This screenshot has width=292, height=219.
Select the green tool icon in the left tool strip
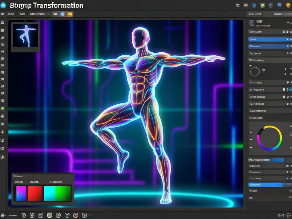pyautogui.click(x=2, y=108)
